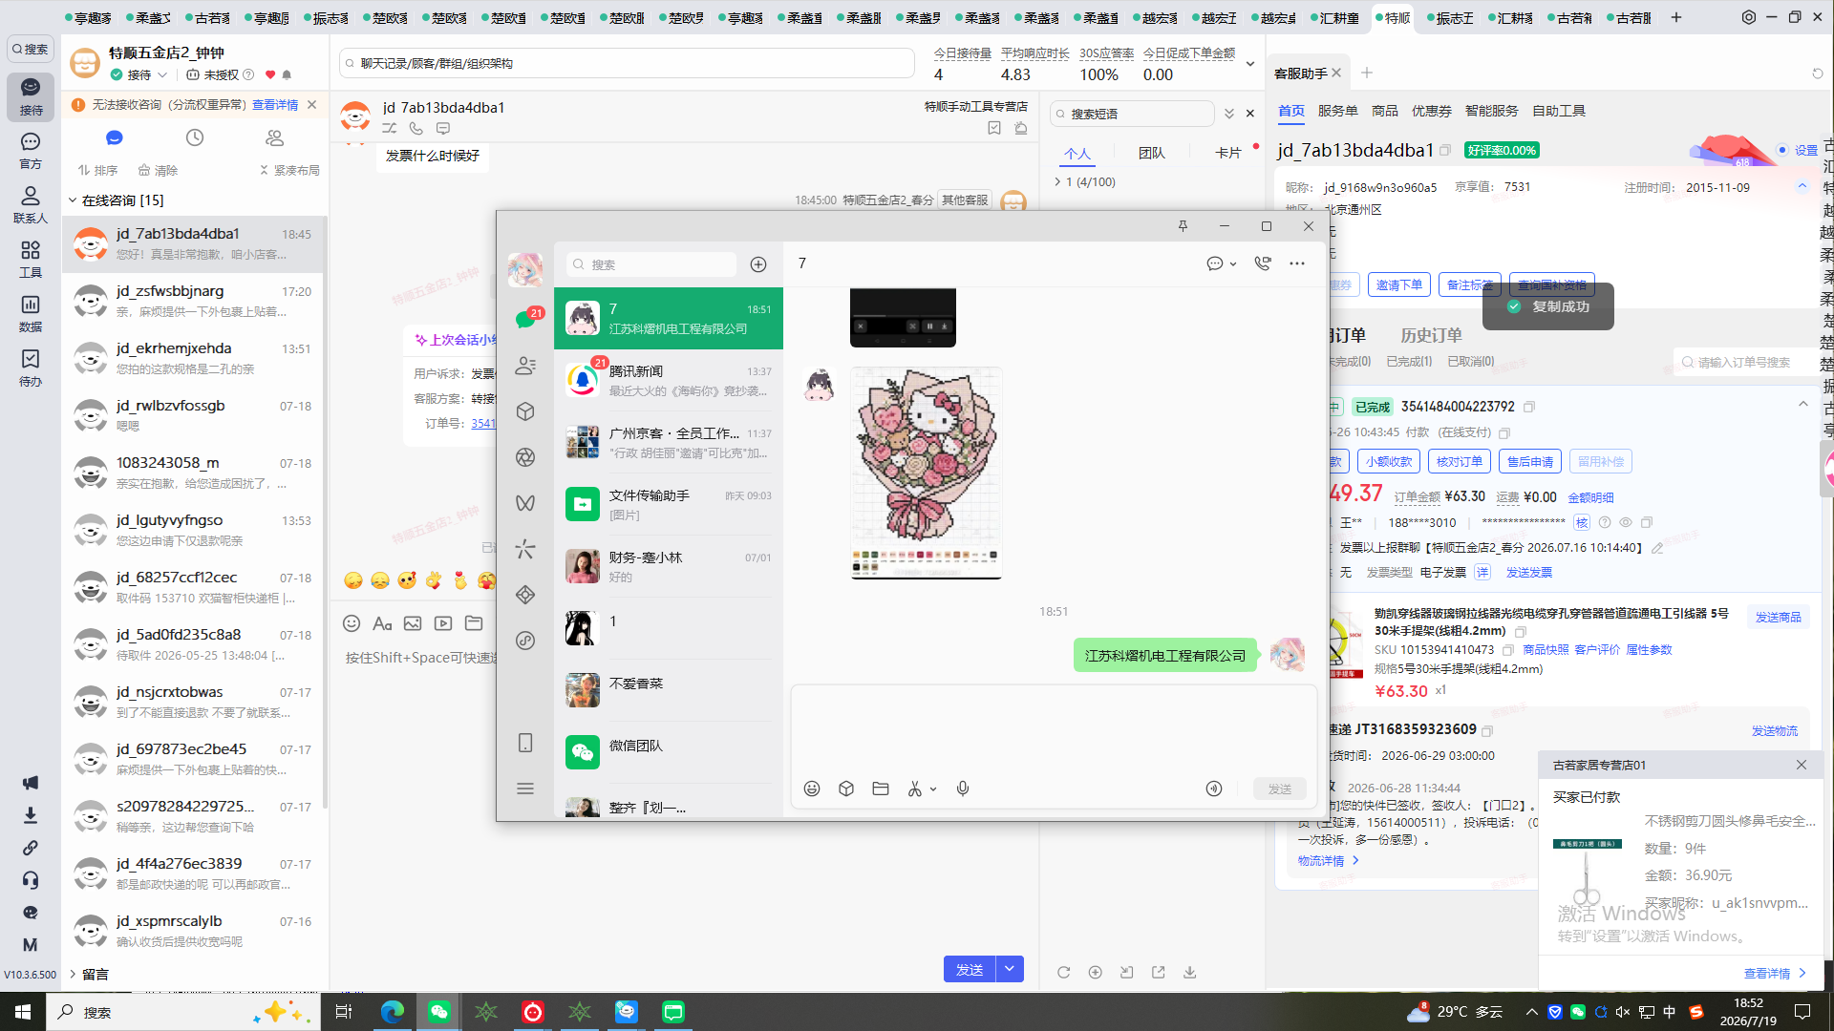Pin the WeChat window on top
1834x1031 pixels.
(1183, 226)
